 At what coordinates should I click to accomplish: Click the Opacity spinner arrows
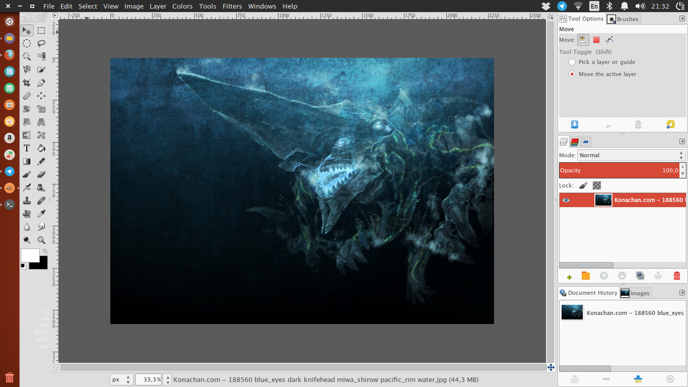683,170
